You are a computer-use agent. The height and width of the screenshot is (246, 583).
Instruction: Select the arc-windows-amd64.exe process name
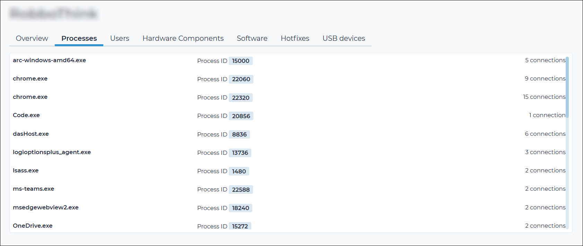[49, 60]
